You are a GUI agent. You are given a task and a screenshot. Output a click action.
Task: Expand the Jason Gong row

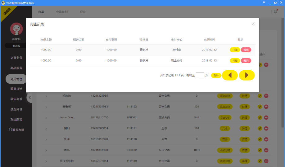point(46,118)
